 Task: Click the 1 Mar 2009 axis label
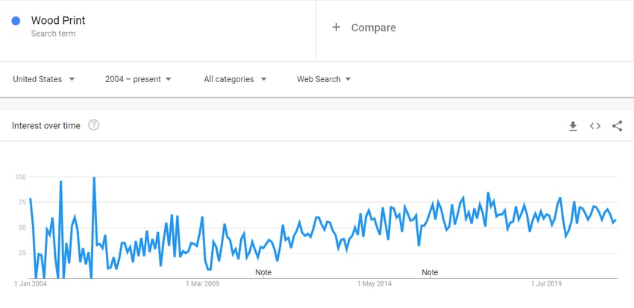(203, 283)
